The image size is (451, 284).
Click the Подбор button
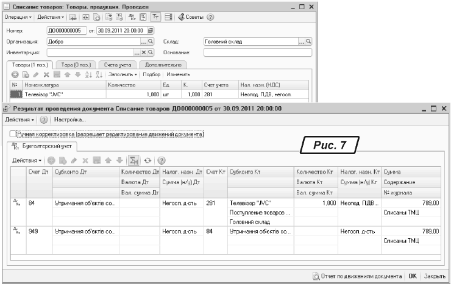tap(144, 74)
